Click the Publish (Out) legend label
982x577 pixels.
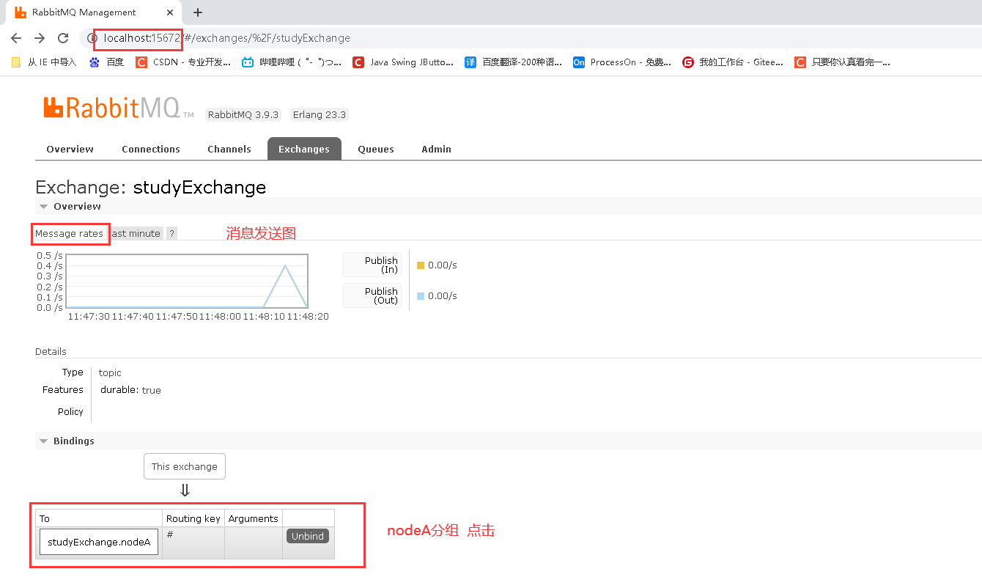[x=372, y=296]
